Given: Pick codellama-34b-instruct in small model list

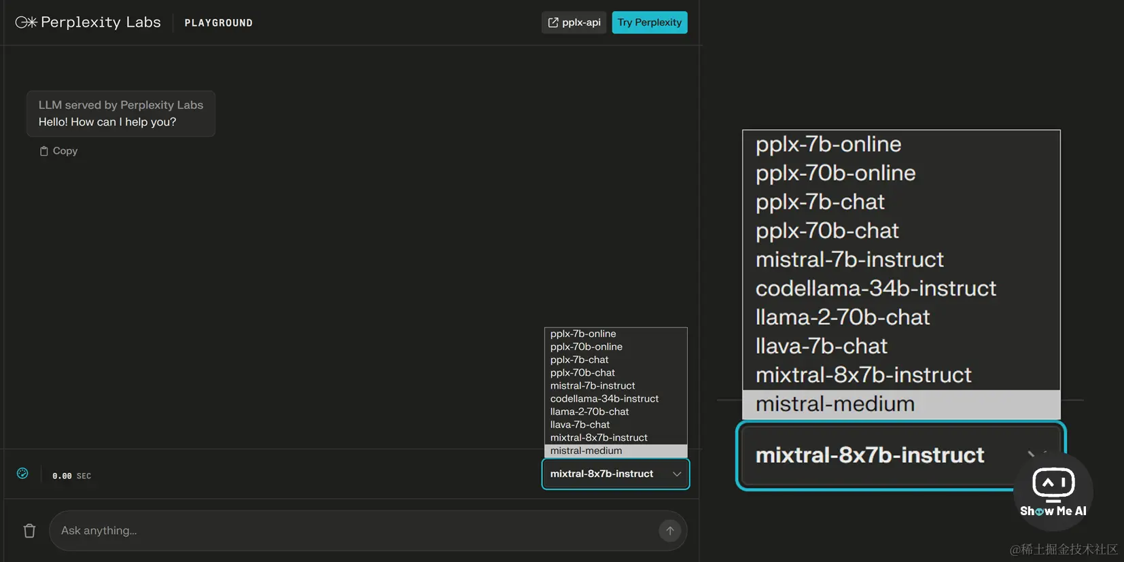Looking at the screenshot, I should point(616,398).
